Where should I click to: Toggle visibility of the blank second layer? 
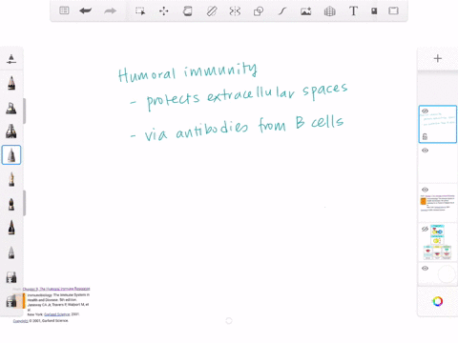[x=425, y=151]
